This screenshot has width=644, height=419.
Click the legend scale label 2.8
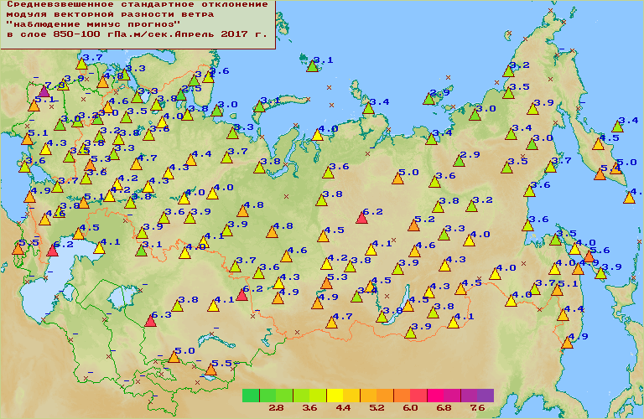(276, 408)
